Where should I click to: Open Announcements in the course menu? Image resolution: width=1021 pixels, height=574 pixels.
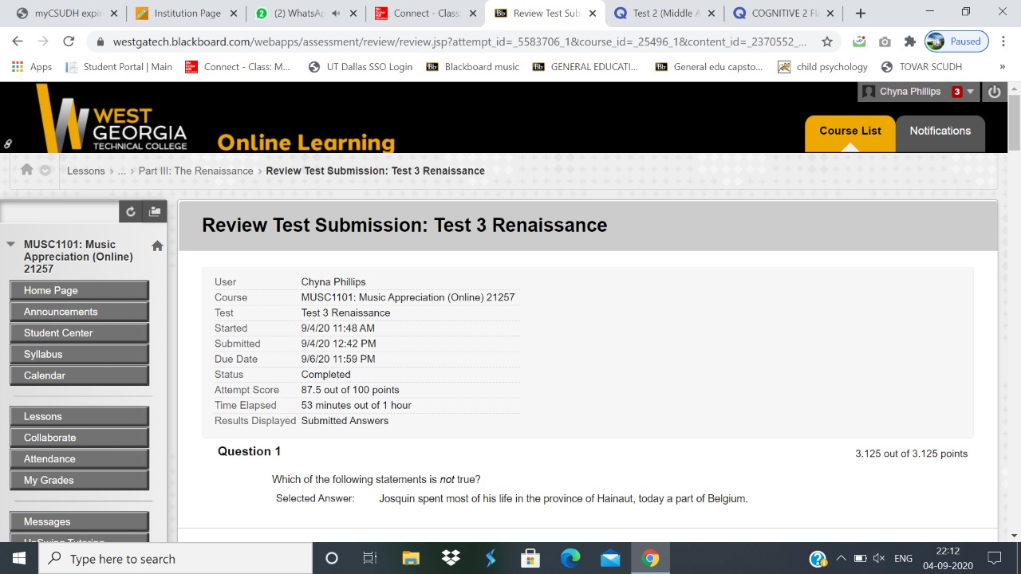click(x=80, y=312)
